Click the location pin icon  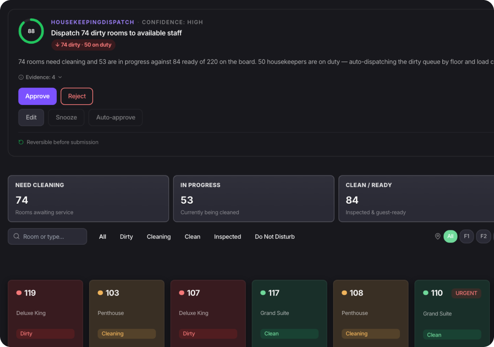coord(438,236)
